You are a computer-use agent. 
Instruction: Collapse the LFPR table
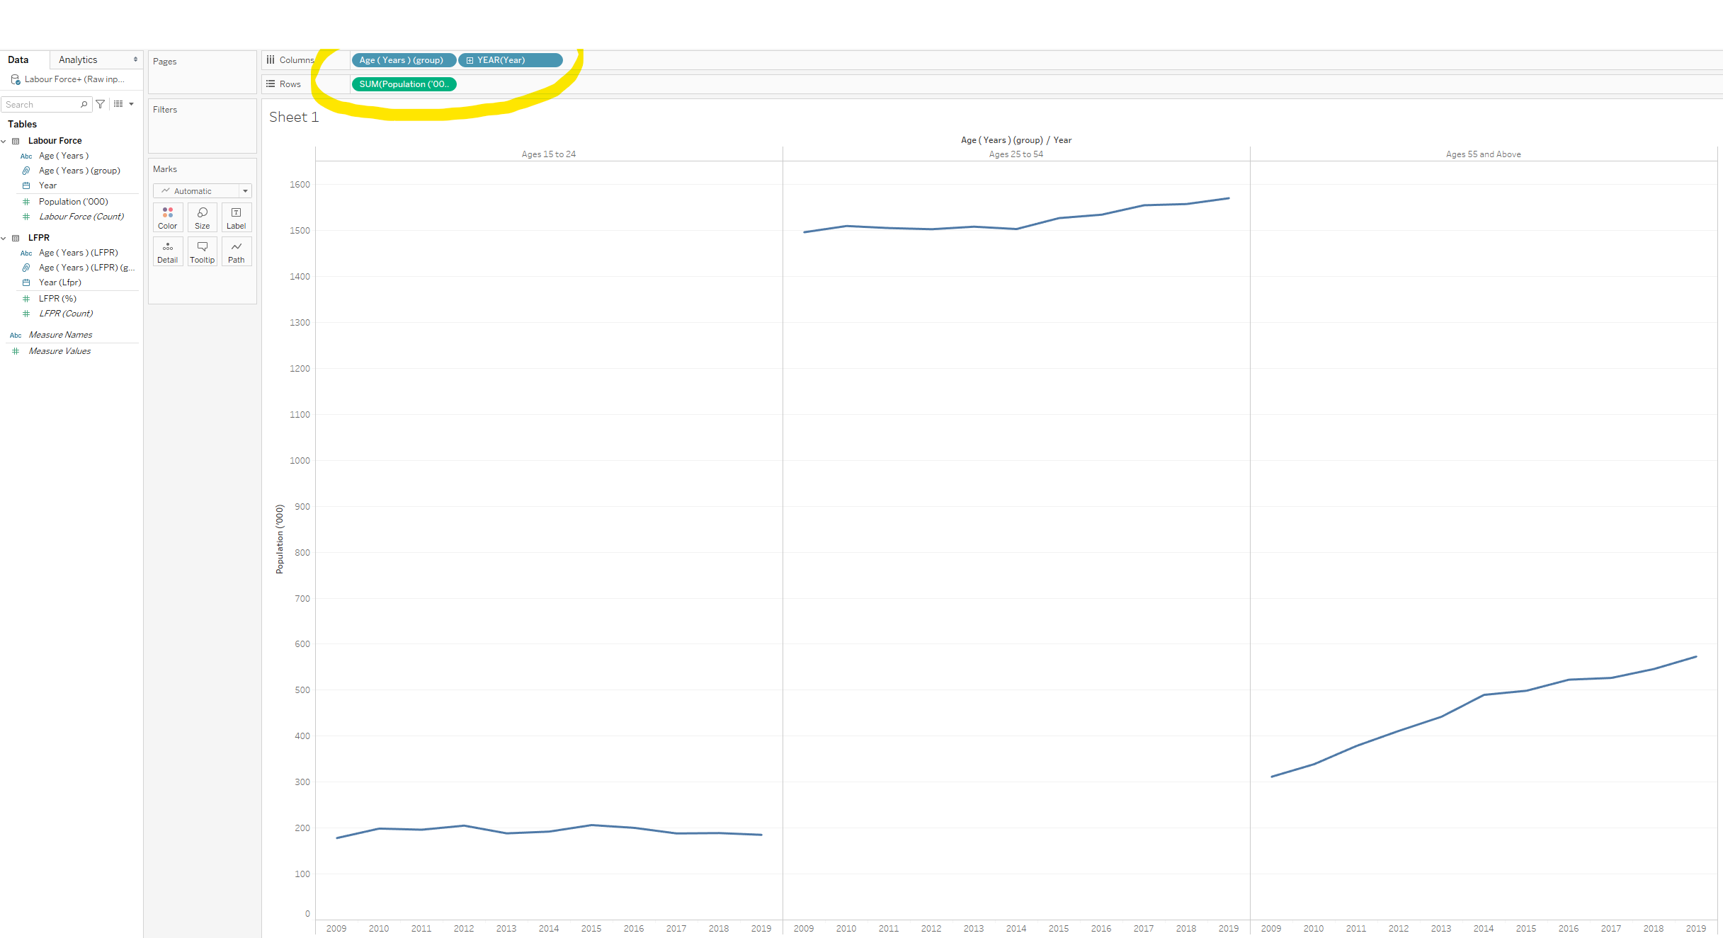coord(4,237)
